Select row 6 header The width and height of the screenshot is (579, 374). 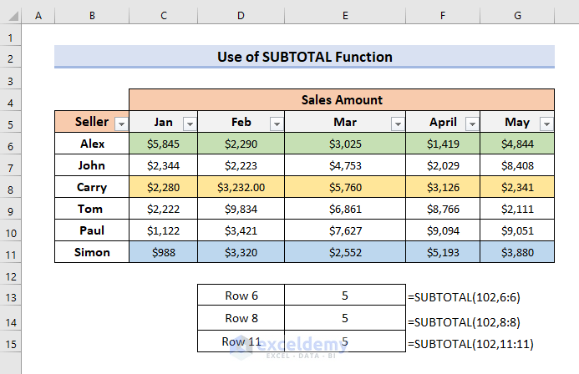point(11,144)
